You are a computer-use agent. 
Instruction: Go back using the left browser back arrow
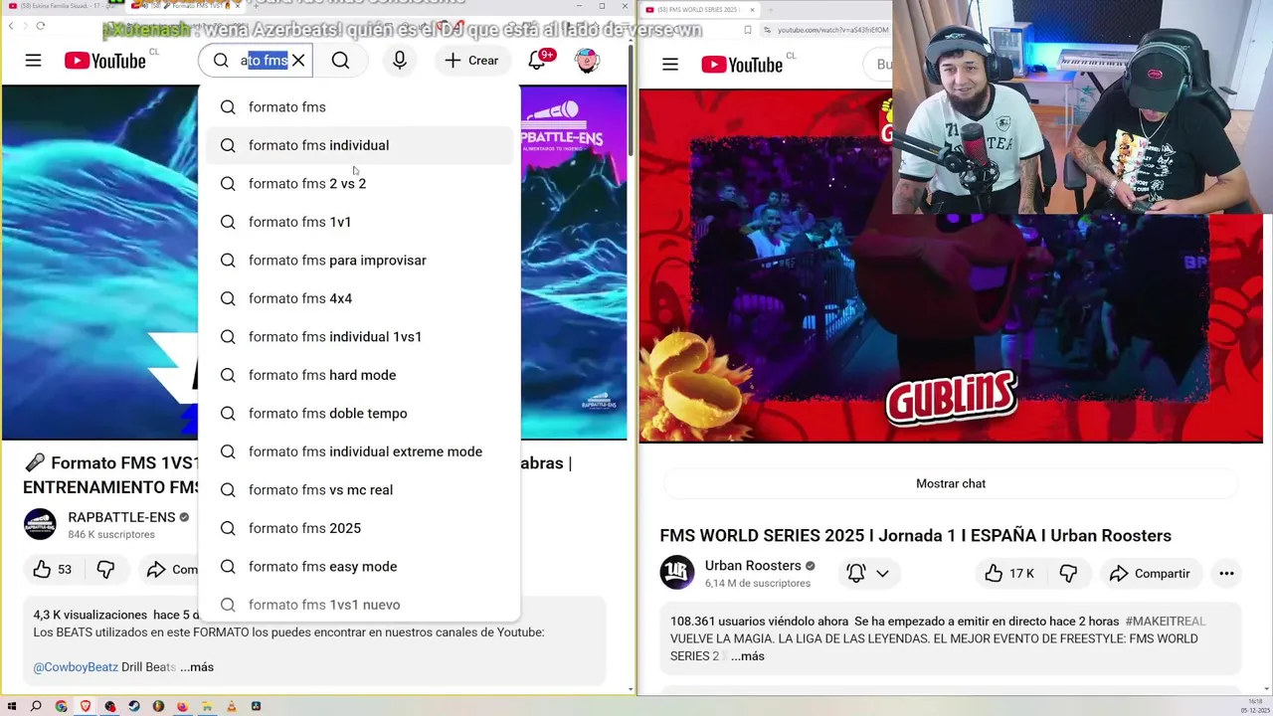tap(11, 26)
